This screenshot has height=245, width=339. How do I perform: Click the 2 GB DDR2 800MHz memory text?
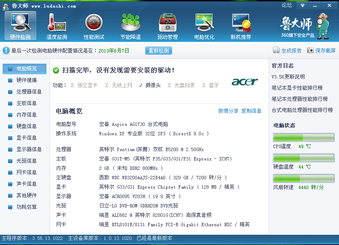[x=131, y=168]
